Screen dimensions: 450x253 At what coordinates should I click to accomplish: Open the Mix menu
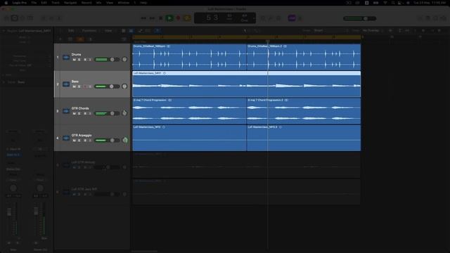(x=98, y=3)
